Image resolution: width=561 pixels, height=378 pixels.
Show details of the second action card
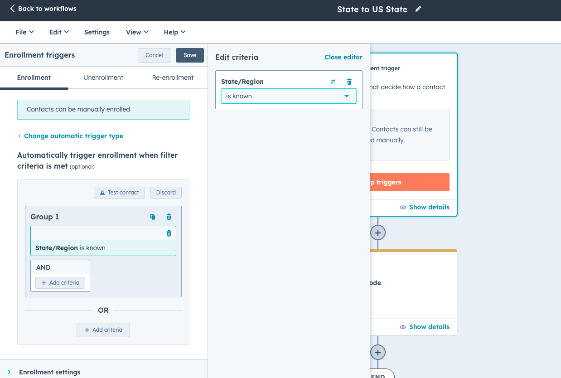coord(425,327)
